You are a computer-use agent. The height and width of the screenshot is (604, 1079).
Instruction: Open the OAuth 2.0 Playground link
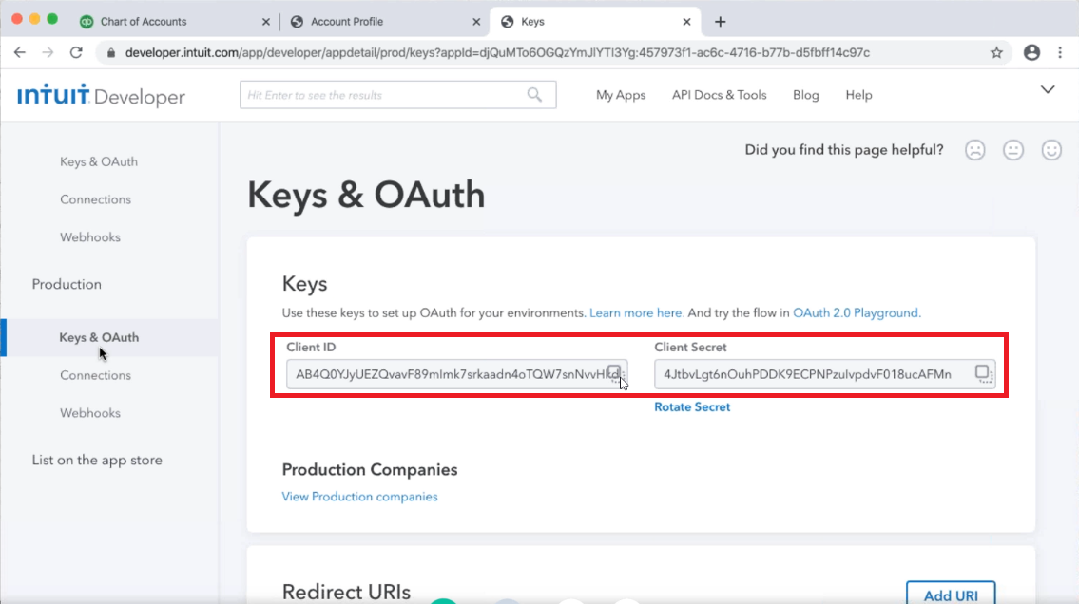(857, 312)
